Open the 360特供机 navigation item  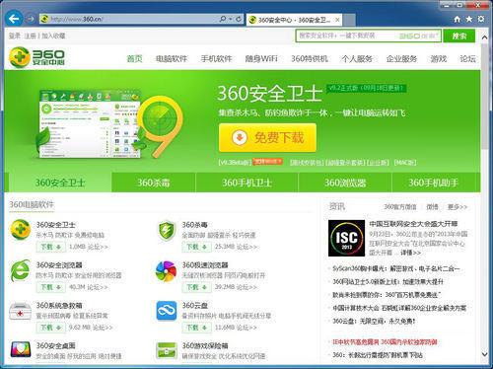[310, 59]
